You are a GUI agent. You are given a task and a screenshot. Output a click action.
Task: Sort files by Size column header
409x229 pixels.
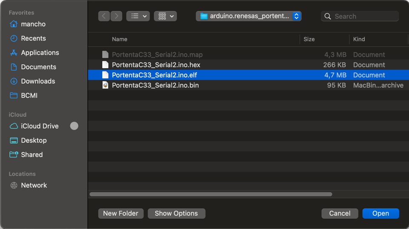309,39
